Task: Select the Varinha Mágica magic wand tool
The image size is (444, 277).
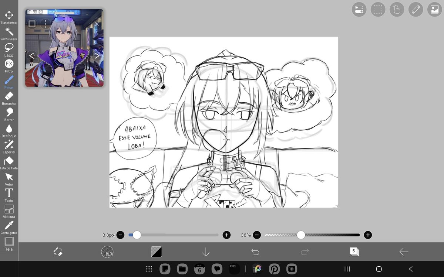Action: [x=9, y=34]
